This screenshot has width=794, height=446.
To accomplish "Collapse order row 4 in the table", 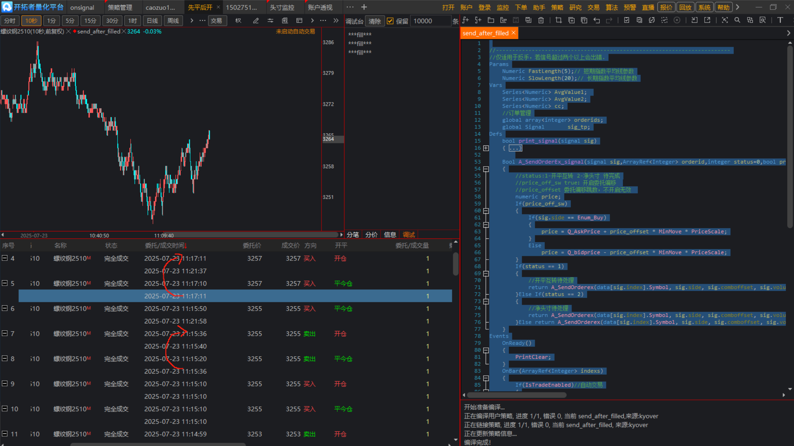I will click(x=5, y=258).
